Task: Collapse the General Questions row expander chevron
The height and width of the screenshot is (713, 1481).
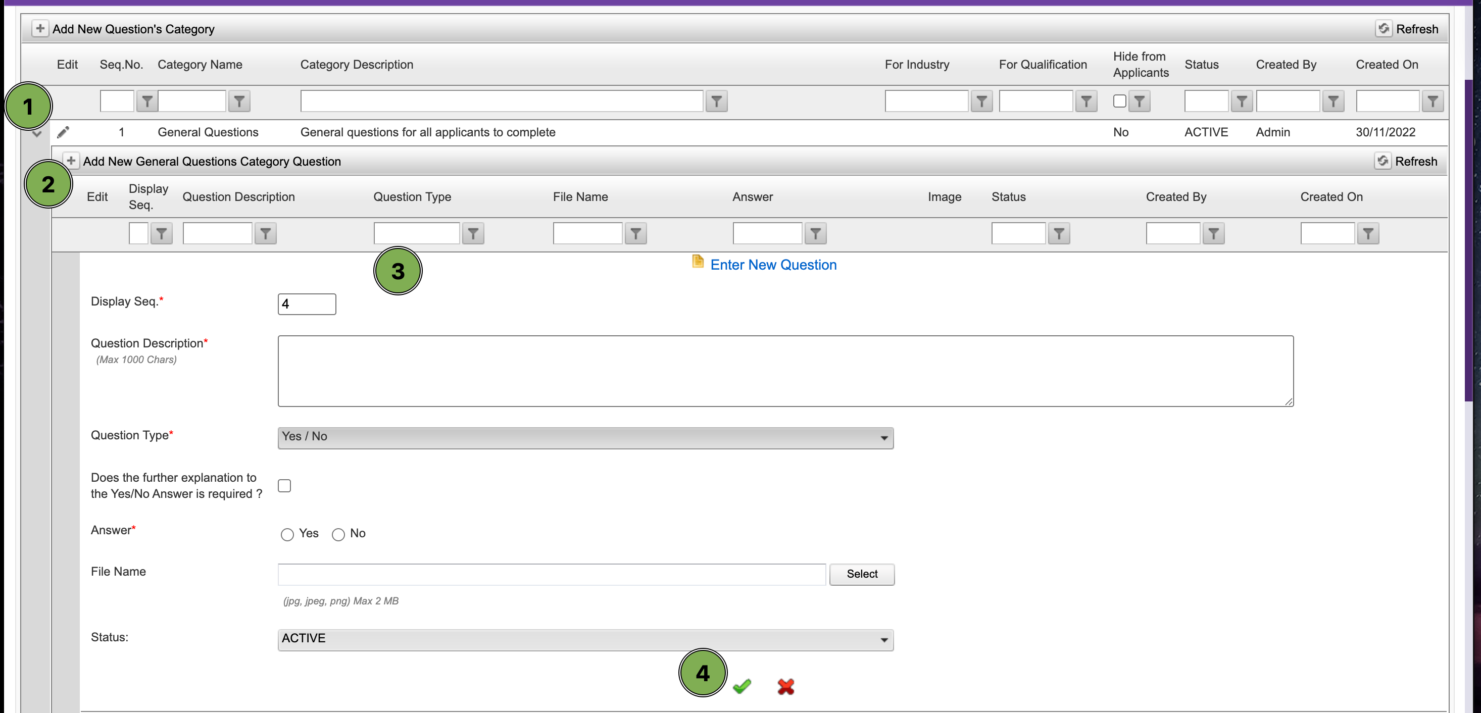Action: pos(37,134)
